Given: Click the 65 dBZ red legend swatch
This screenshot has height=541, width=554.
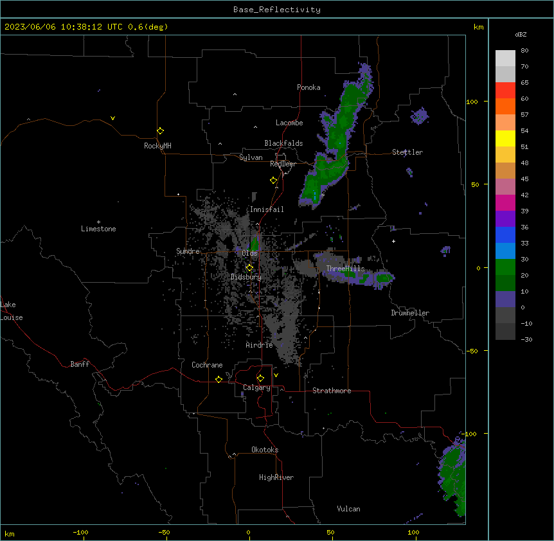Looking at the screenshot, I should coord(505,91).
